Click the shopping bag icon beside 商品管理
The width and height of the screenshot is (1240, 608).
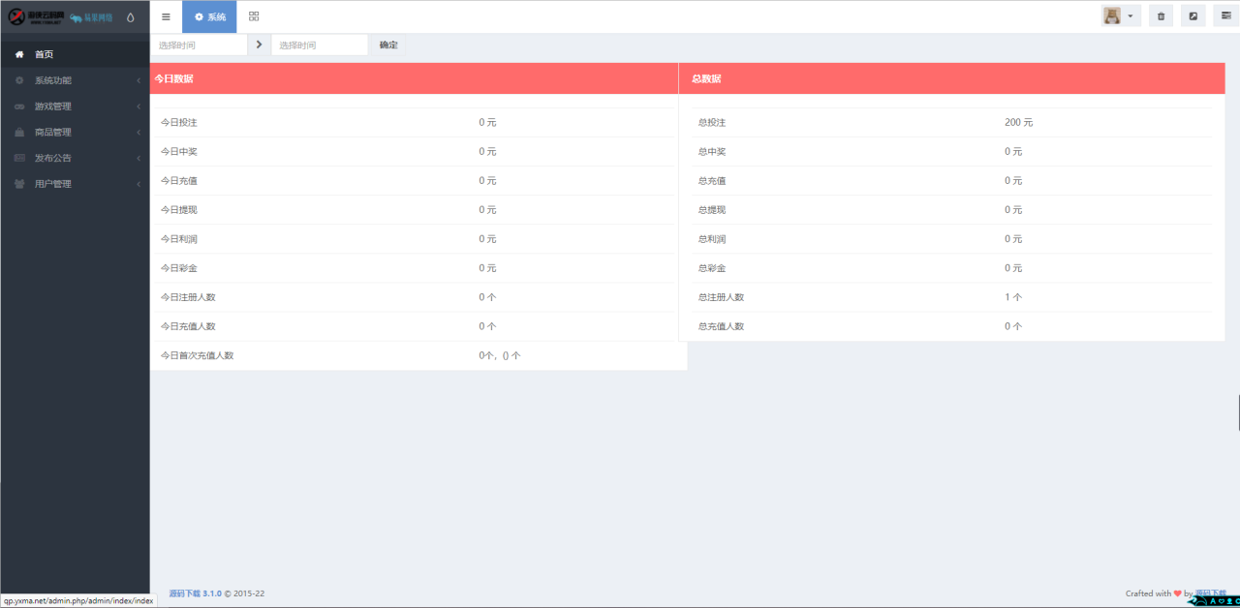(x=18, y=132)
